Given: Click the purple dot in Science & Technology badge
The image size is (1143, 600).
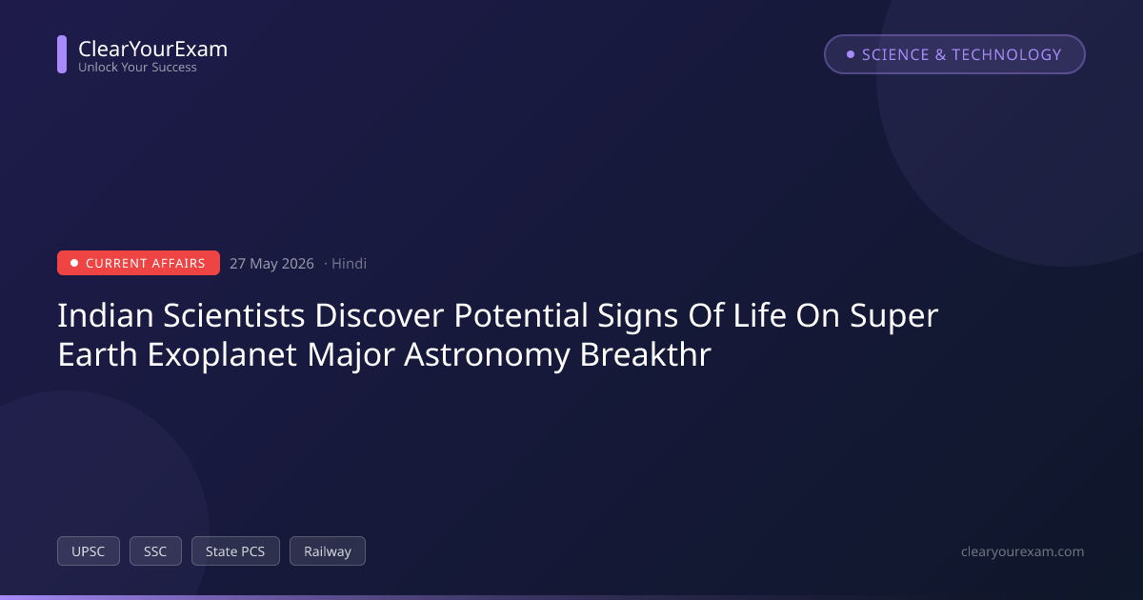Looking at the screenshot, I should click(851, 54).
